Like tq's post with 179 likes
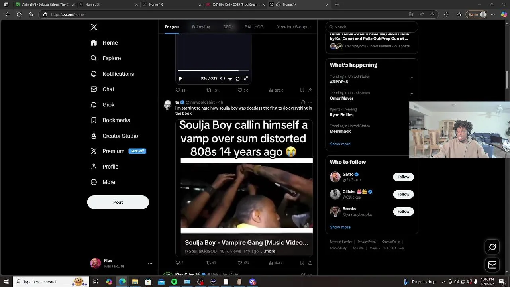This screenshot has height=287, width=510. pos(243,263)
